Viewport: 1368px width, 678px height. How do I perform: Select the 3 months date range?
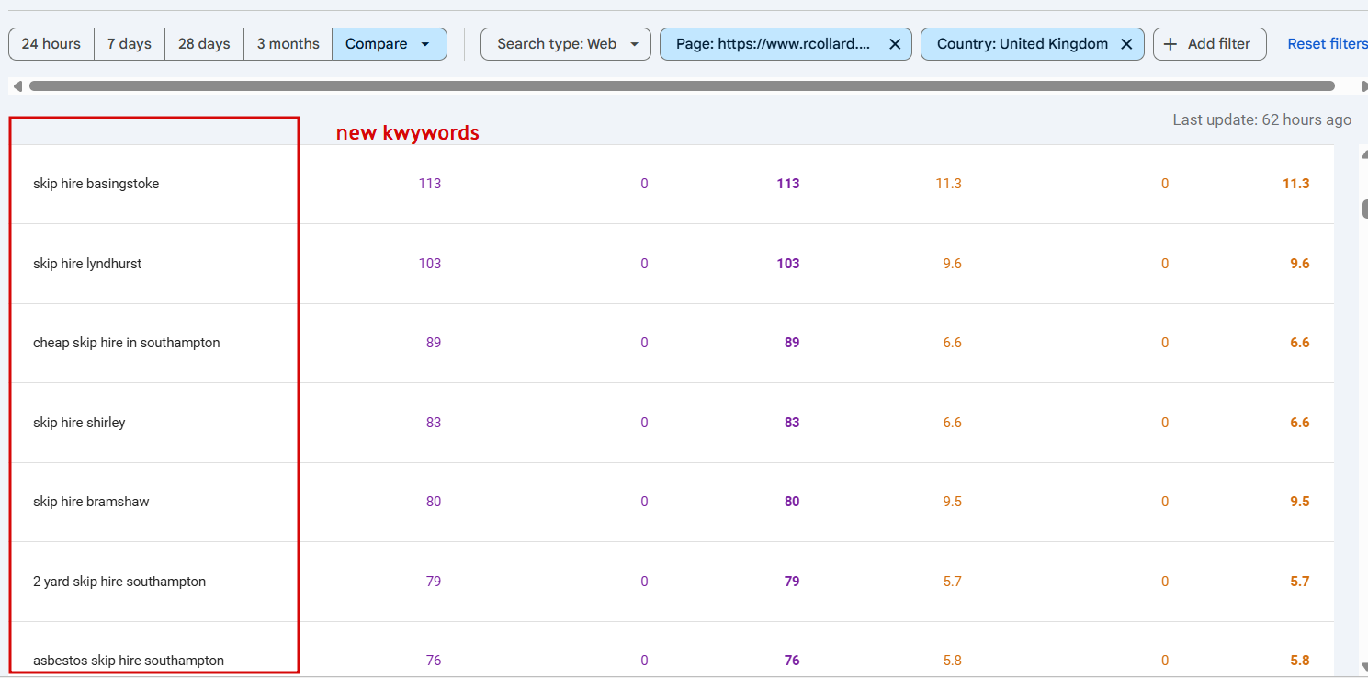288,44
